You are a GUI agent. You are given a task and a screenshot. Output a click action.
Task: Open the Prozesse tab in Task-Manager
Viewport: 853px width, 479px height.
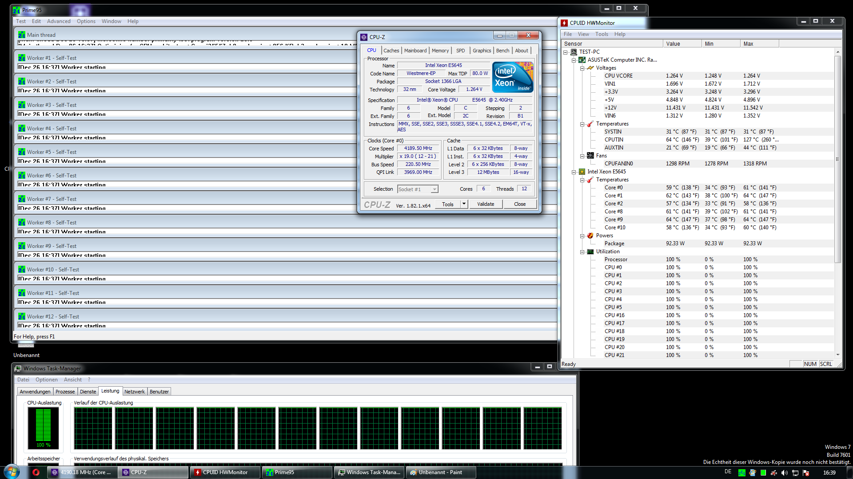click(65, 392)
